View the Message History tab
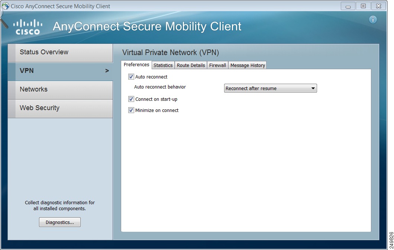394x250 pixels. (248, 65)
